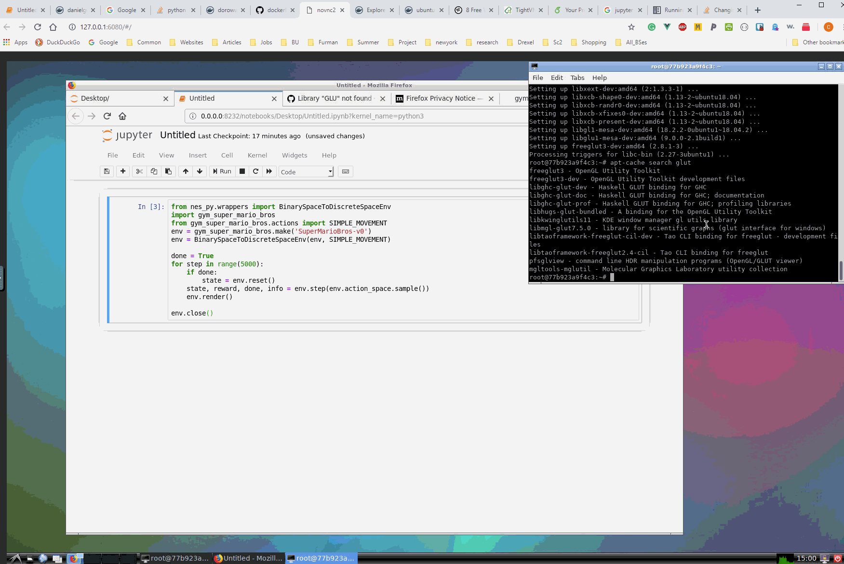Restart the kernel with the circular arrow
Screen dimensions: 844x564
point(255,171)
